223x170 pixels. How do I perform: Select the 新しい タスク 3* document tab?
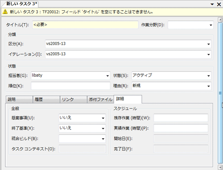pyautogui.click(x=21, y=4)
